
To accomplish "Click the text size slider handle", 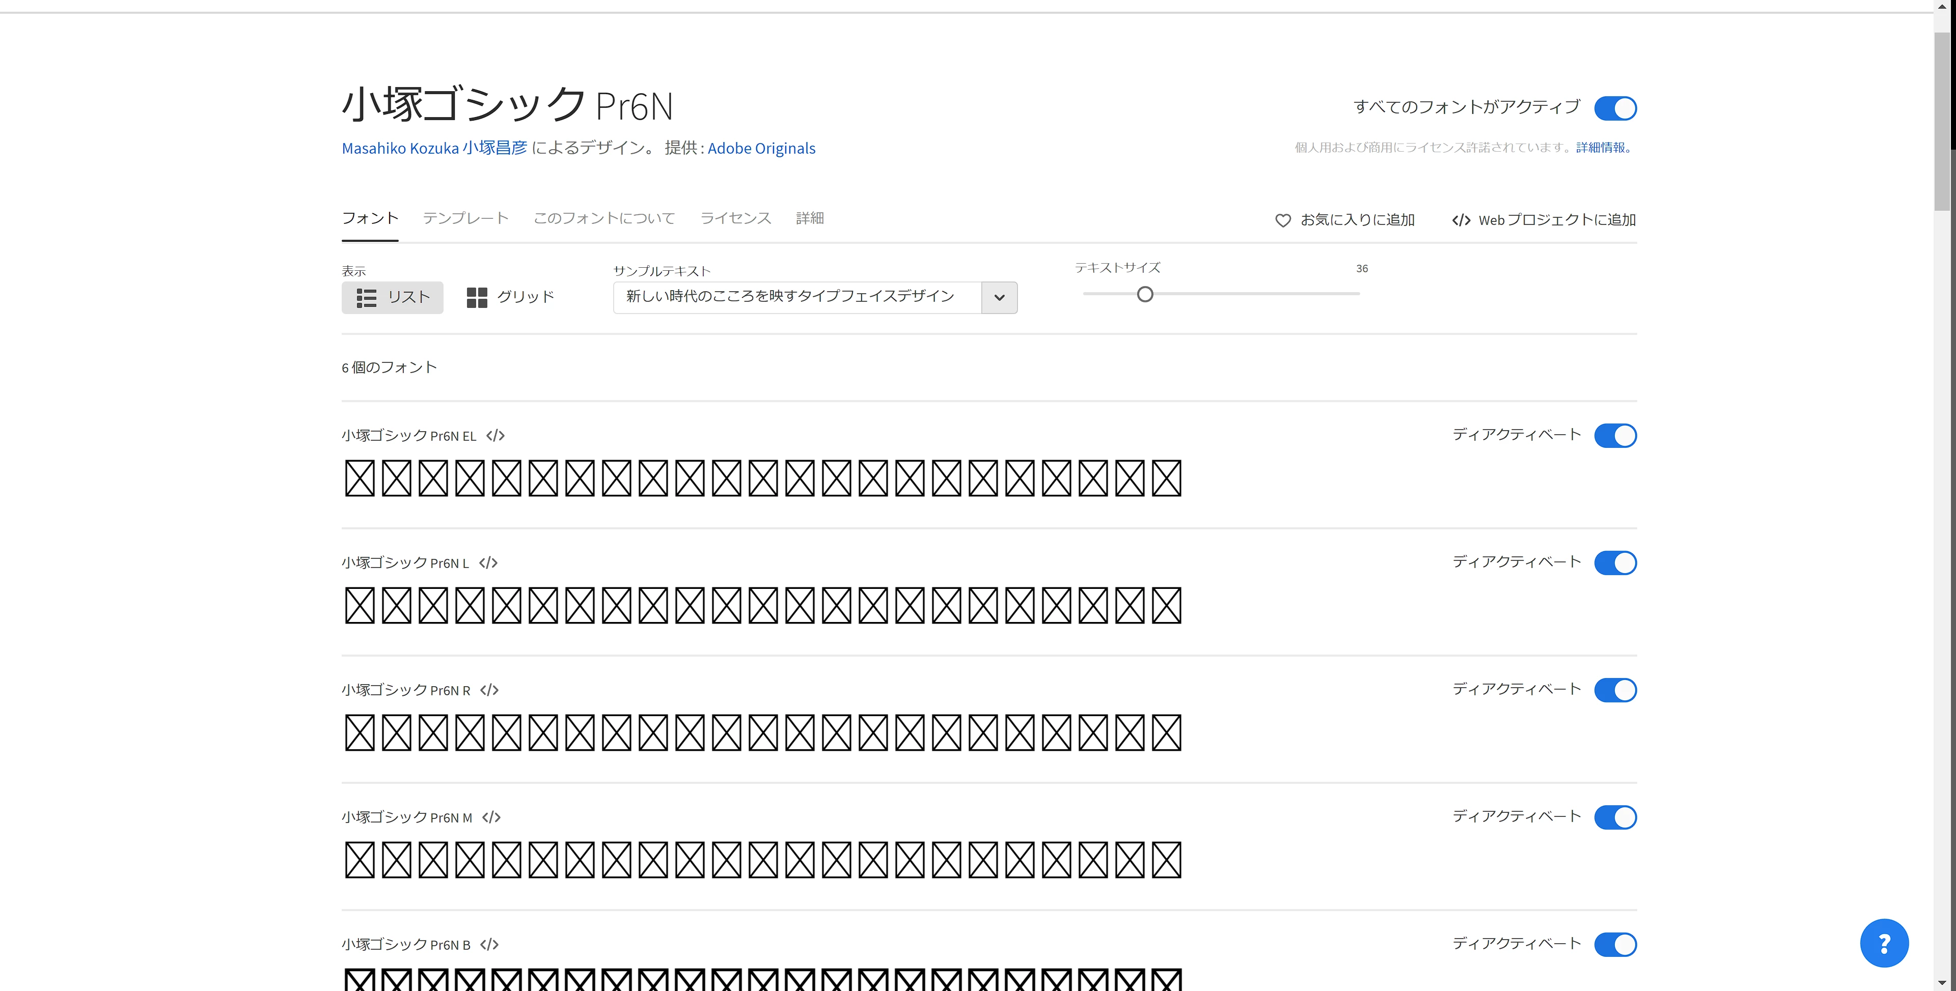I will coord(1145,294).
